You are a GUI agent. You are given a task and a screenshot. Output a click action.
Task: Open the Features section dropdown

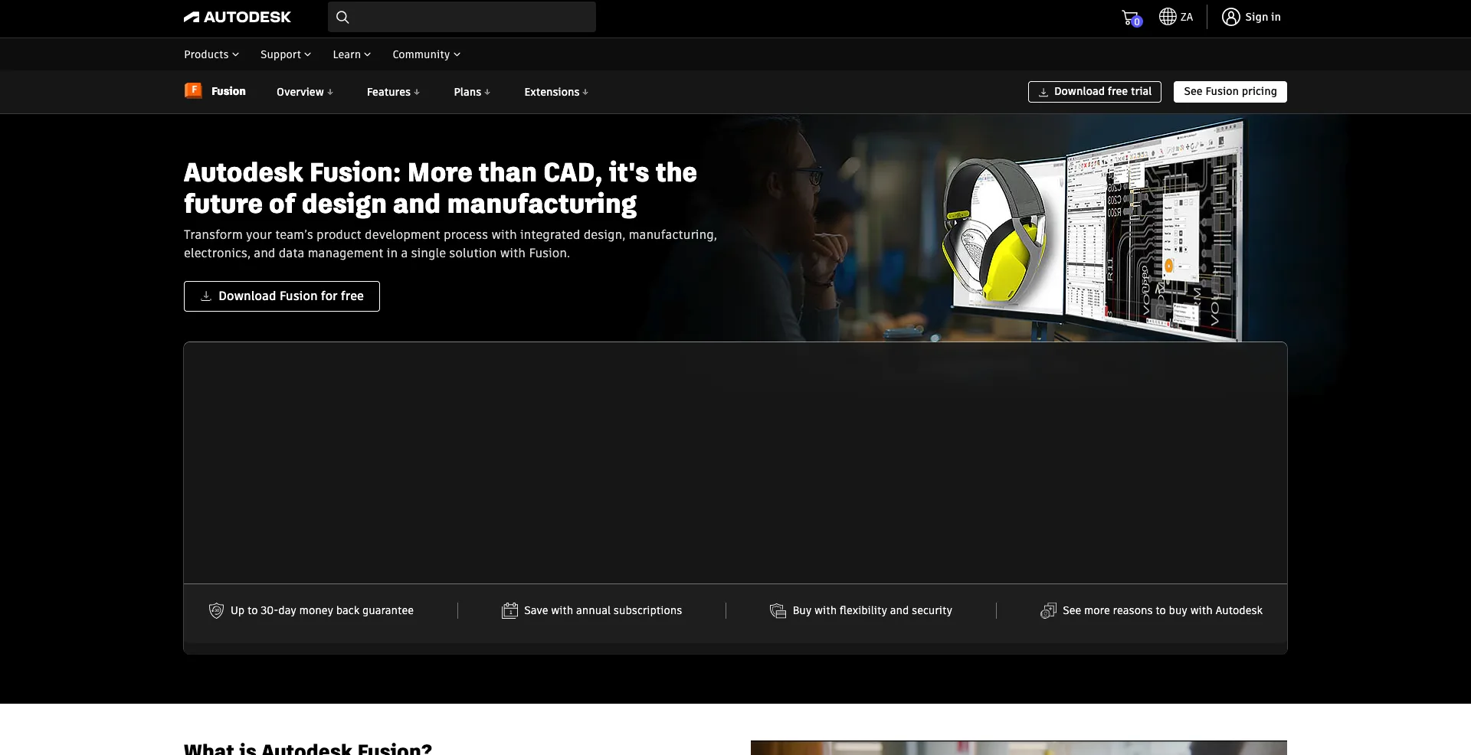393,92
